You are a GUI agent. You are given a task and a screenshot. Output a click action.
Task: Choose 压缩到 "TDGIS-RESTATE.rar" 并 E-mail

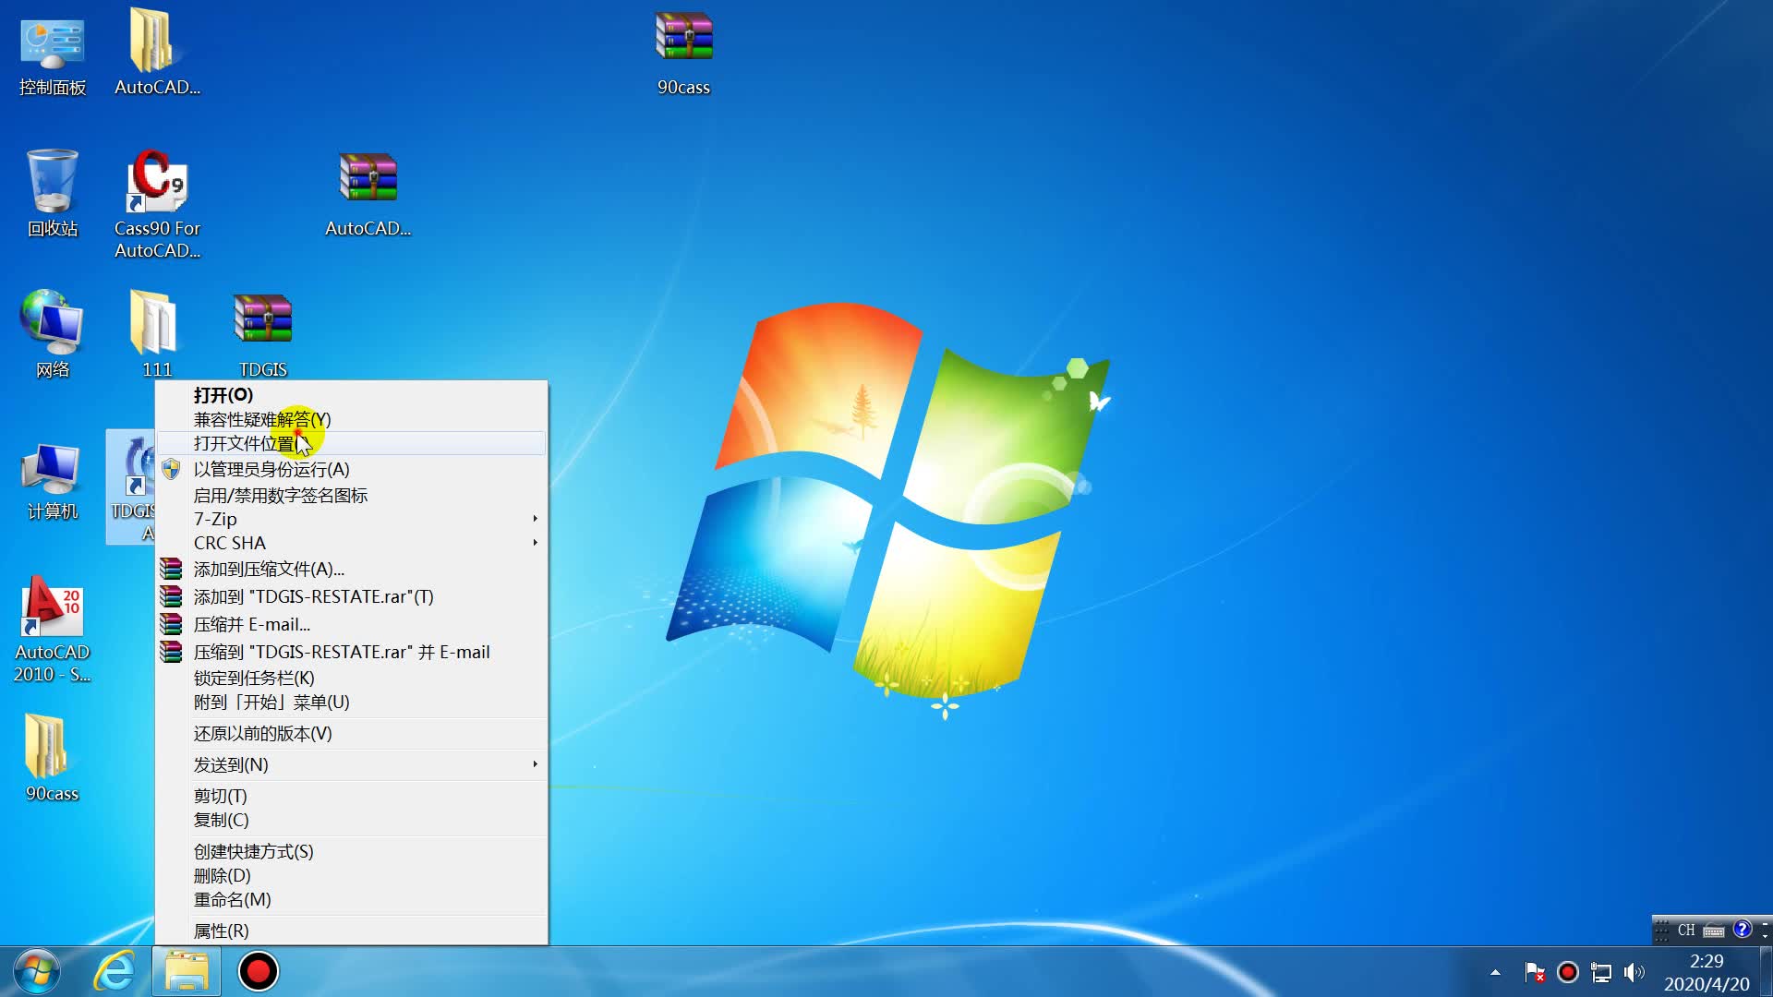click(x=352, y=652)
